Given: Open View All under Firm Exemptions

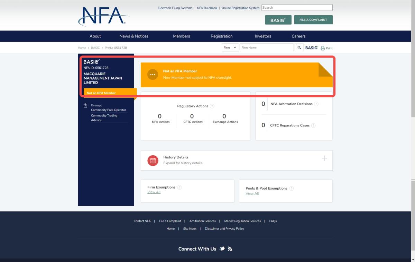Looking at the screenshot, I should coord(154,192).
